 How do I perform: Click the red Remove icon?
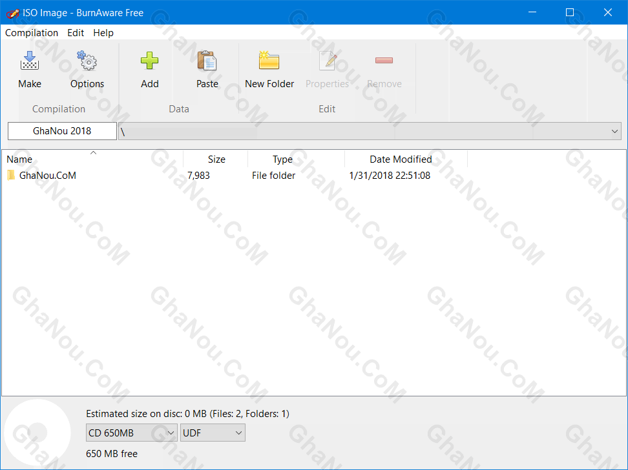[384, 61]
